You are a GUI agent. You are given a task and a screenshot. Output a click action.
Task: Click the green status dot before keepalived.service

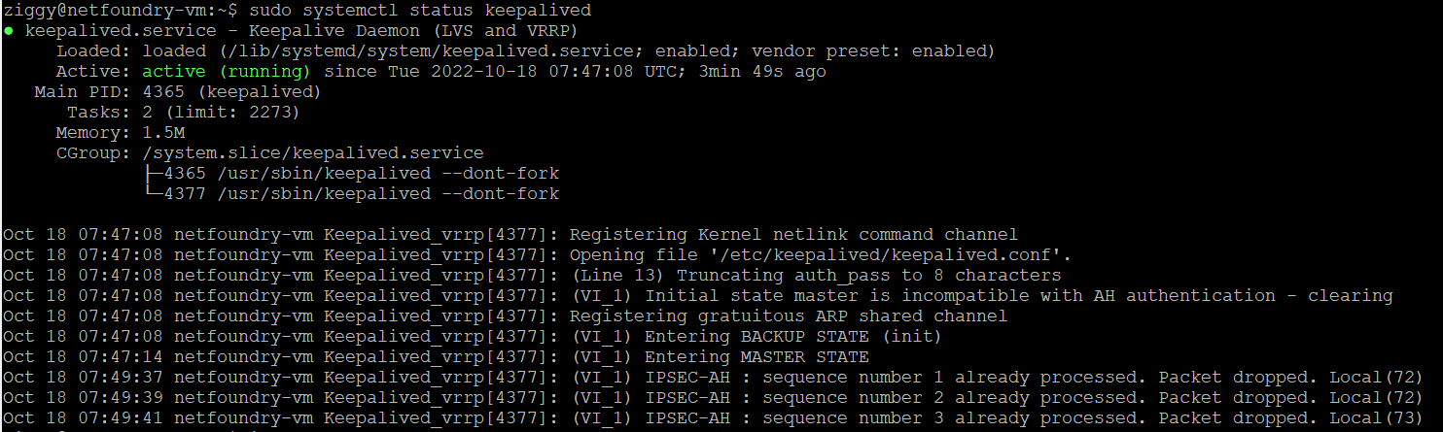(9, 31)
